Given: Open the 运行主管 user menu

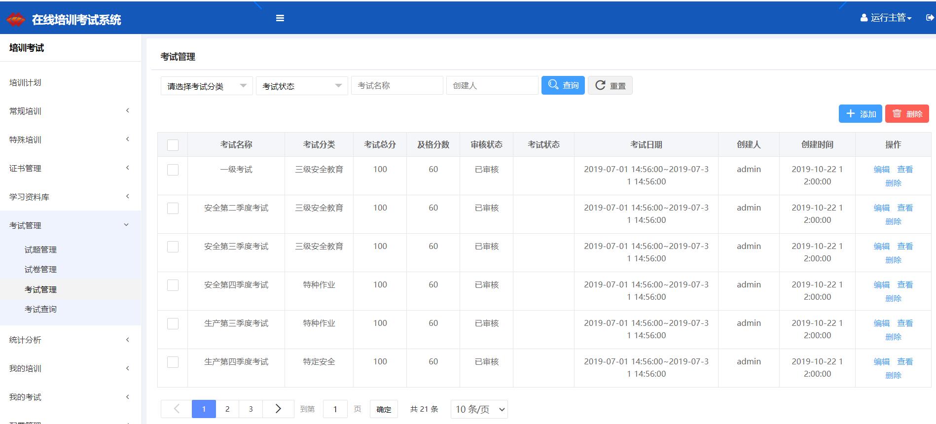Looking at the screenshot, I should point(886,18).
